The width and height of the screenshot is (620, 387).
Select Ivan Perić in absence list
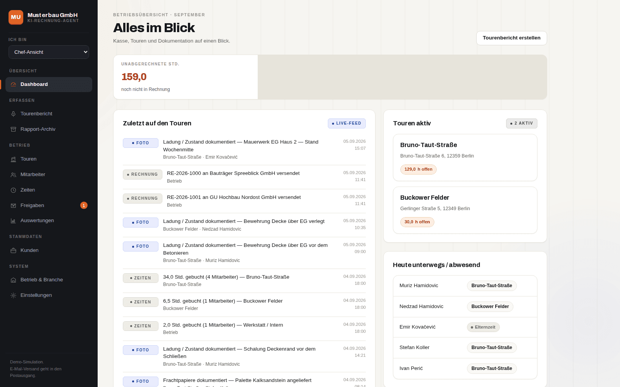465,368
